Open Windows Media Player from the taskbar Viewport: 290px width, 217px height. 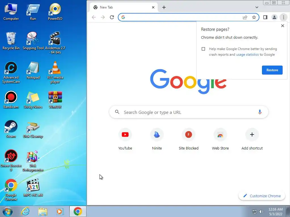coord(60,211)
